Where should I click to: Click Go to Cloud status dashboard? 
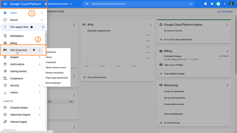point(178,40)
